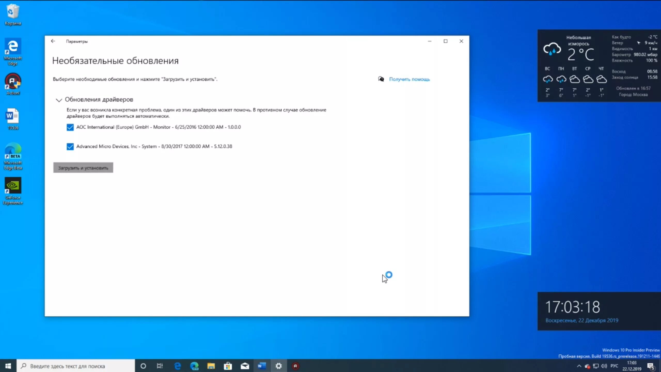Click Task View button on taskbar
The image size is (661, 372).
click(x=160, y=366)
